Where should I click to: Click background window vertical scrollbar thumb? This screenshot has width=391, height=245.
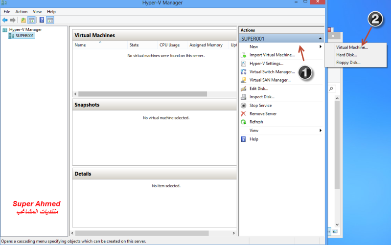pos(337,145)
